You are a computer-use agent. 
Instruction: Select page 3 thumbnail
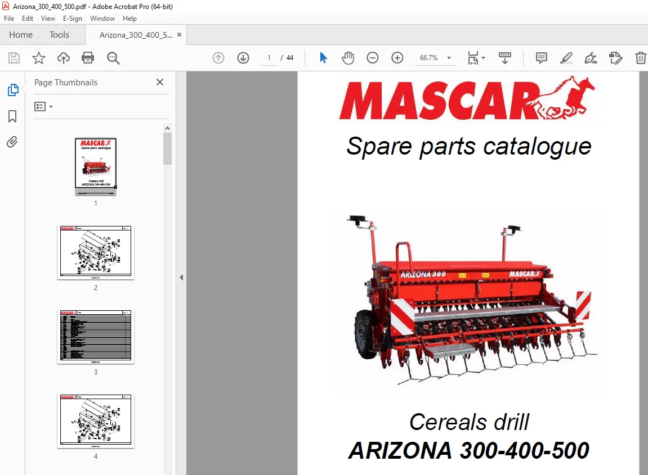[x=96, y=337]
